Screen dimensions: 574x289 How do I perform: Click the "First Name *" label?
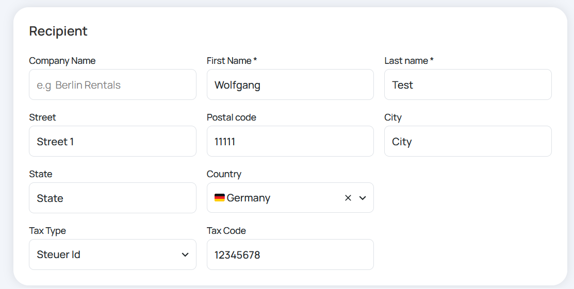click(232, 61)
